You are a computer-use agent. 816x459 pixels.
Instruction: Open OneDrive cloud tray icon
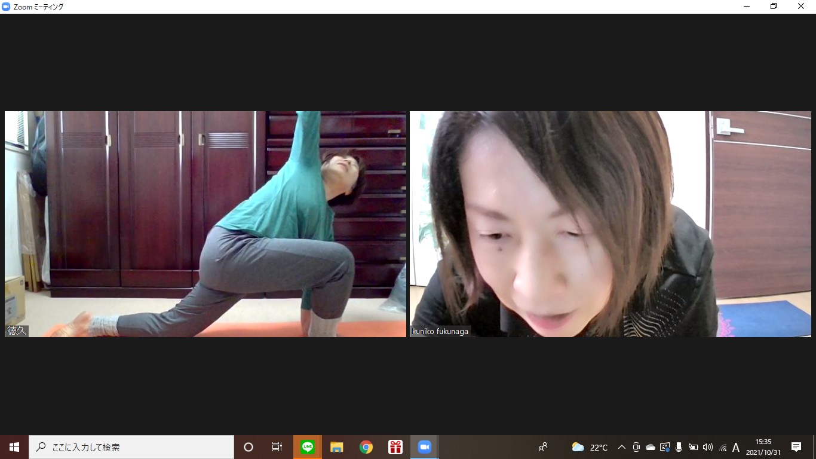tap(651, 447)
